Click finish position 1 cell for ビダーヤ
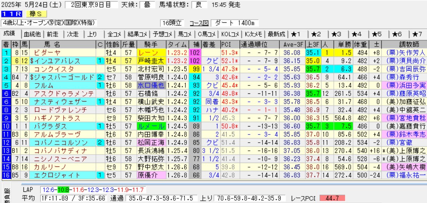This screenshot has width=427, height=203. (6, 53)
